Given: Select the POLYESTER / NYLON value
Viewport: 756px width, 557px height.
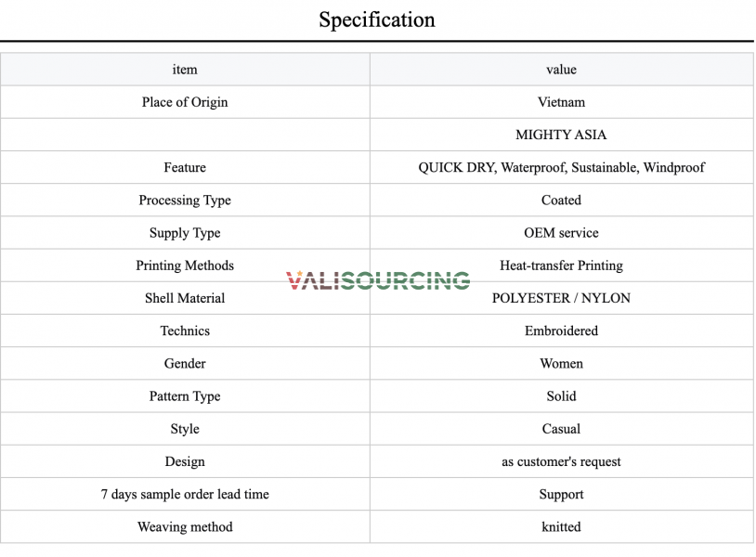Looking at the screenshot, I should [x=561, y=298].
